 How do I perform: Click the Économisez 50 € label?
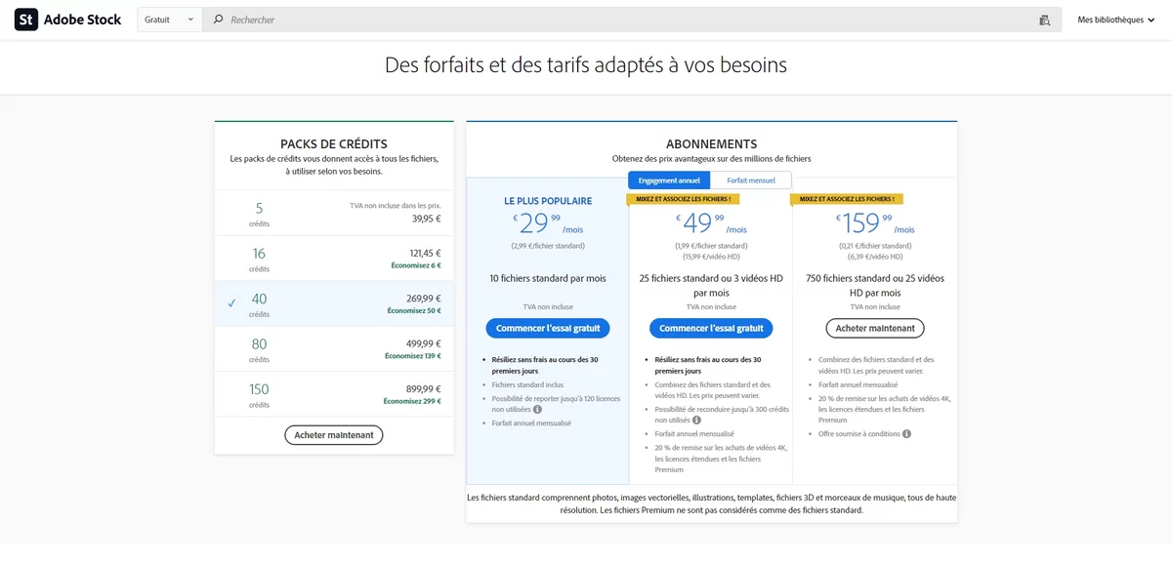pos(414,310)
